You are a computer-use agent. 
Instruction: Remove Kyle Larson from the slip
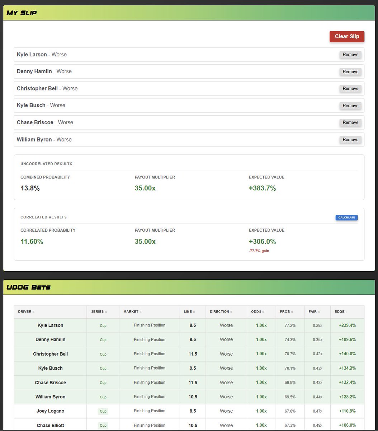(350, 55)
